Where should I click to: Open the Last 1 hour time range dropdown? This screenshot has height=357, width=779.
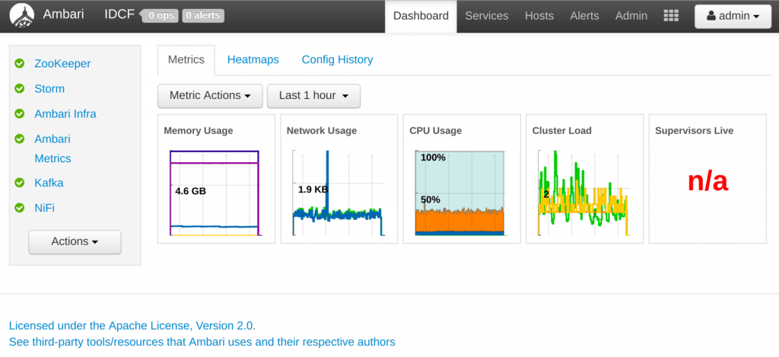coord(313,95)
